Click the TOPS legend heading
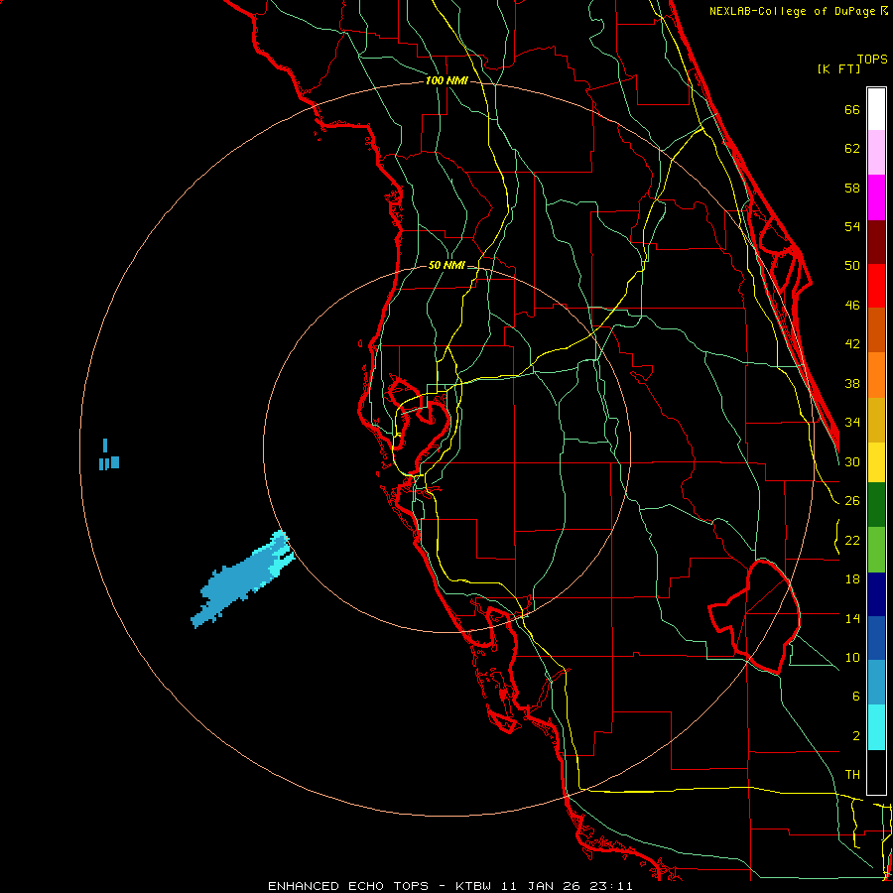 coord(872,59)
